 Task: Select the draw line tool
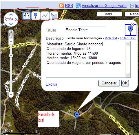pyautogui.click(x=45, y=16)
